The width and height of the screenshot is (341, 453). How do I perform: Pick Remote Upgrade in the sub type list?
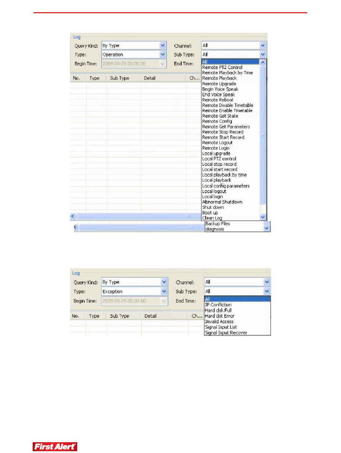click(x=219, y=83)
